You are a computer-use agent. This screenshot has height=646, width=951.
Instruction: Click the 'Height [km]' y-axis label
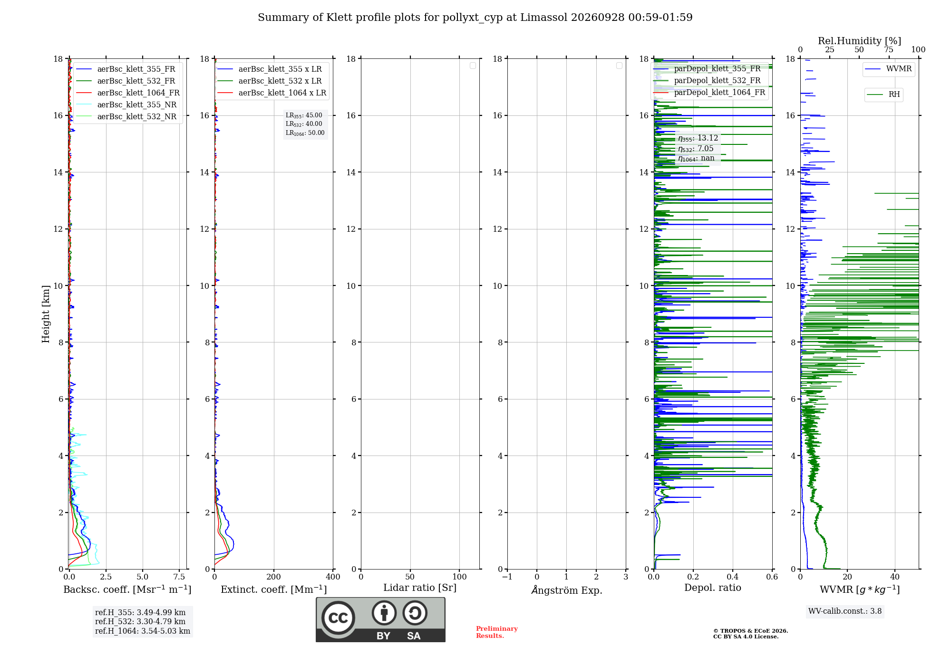[46, 314]
